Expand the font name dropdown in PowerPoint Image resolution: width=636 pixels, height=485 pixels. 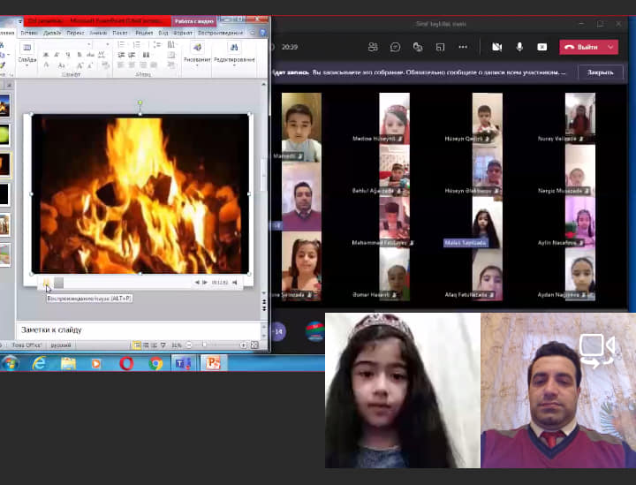88,44
